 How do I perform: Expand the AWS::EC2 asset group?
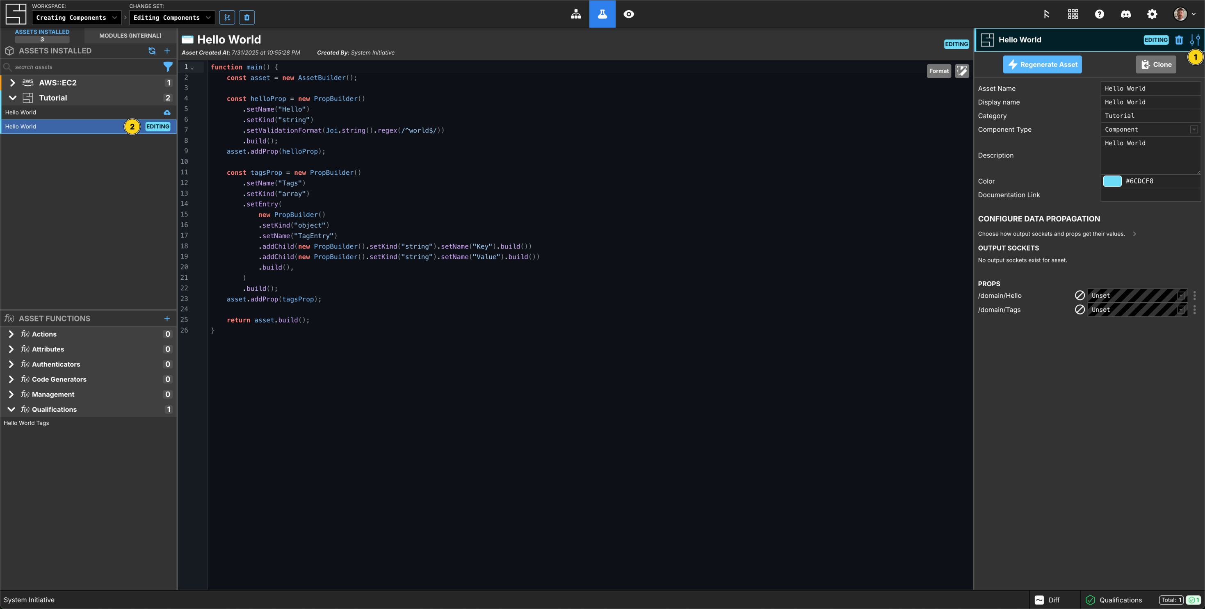[13, 83]
